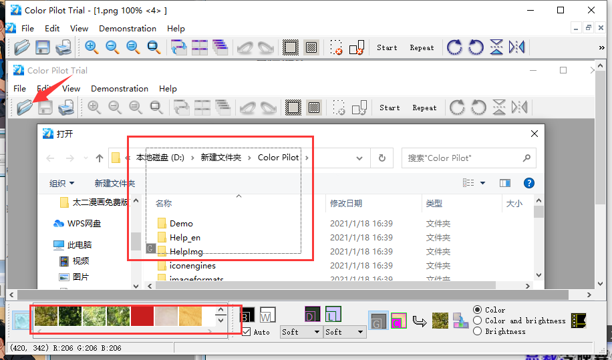
Task: Select the Color radio button
Action: (477, 310)
